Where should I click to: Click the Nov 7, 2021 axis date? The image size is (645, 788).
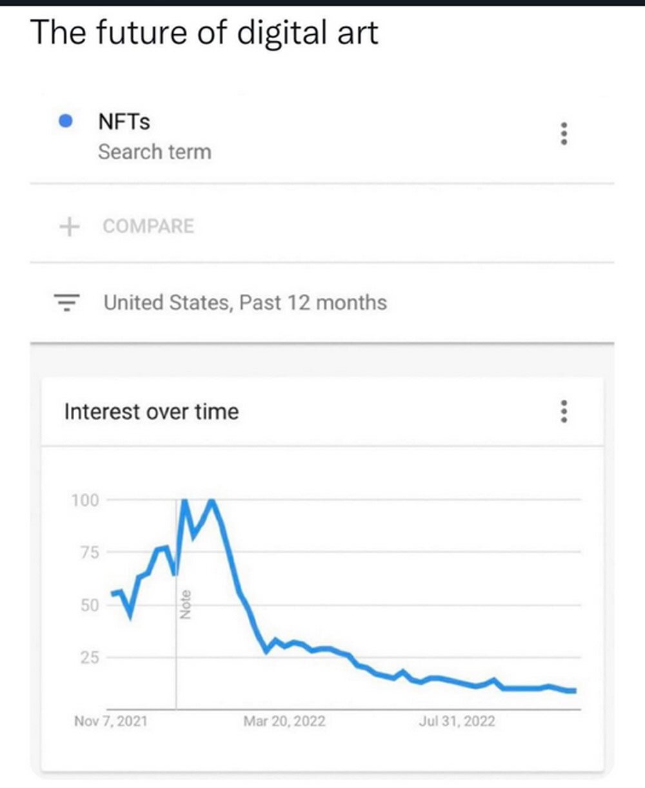click(110, 721)
